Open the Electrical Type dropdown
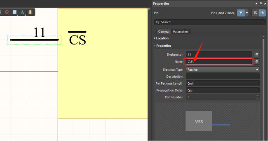Viewport: 268px width, 141px height. (223, 70)
